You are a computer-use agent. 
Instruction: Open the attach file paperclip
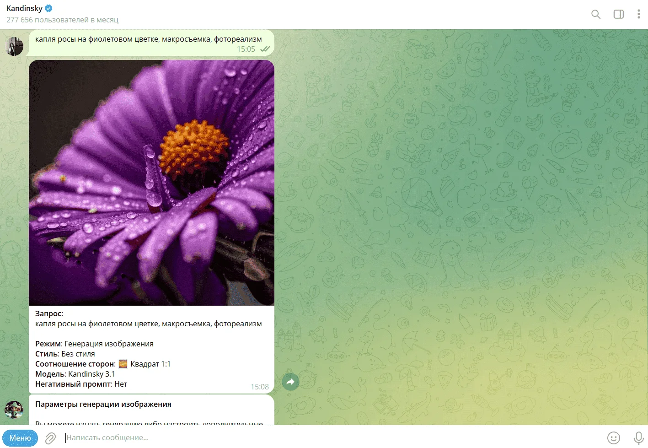point(50,438)
